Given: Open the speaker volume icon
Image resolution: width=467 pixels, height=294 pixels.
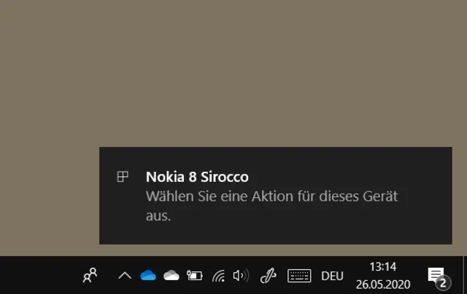Looking at the screenshot, I should [x=240, y=275].
